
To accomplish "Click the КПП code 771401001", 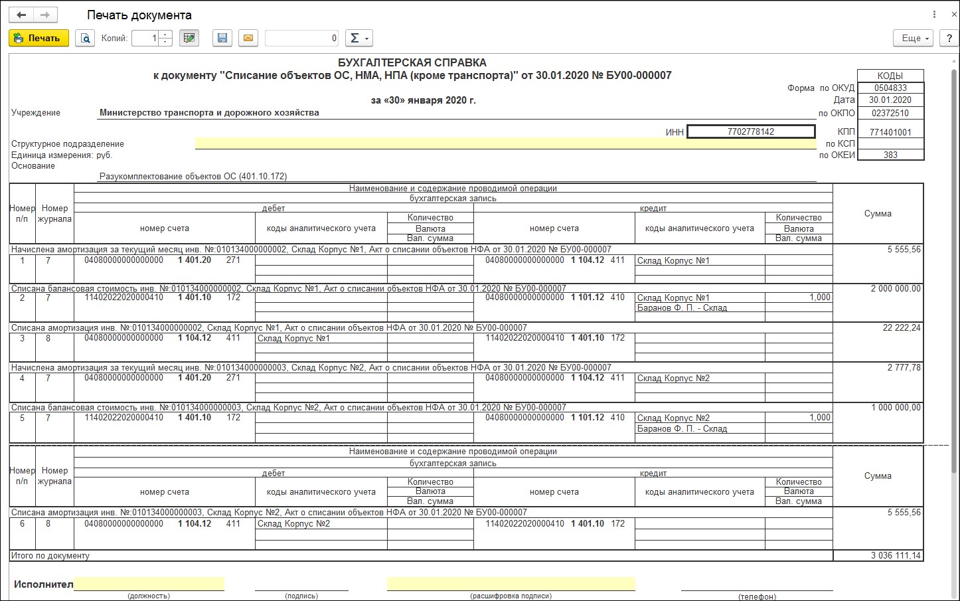I will (x=890, y=132).
